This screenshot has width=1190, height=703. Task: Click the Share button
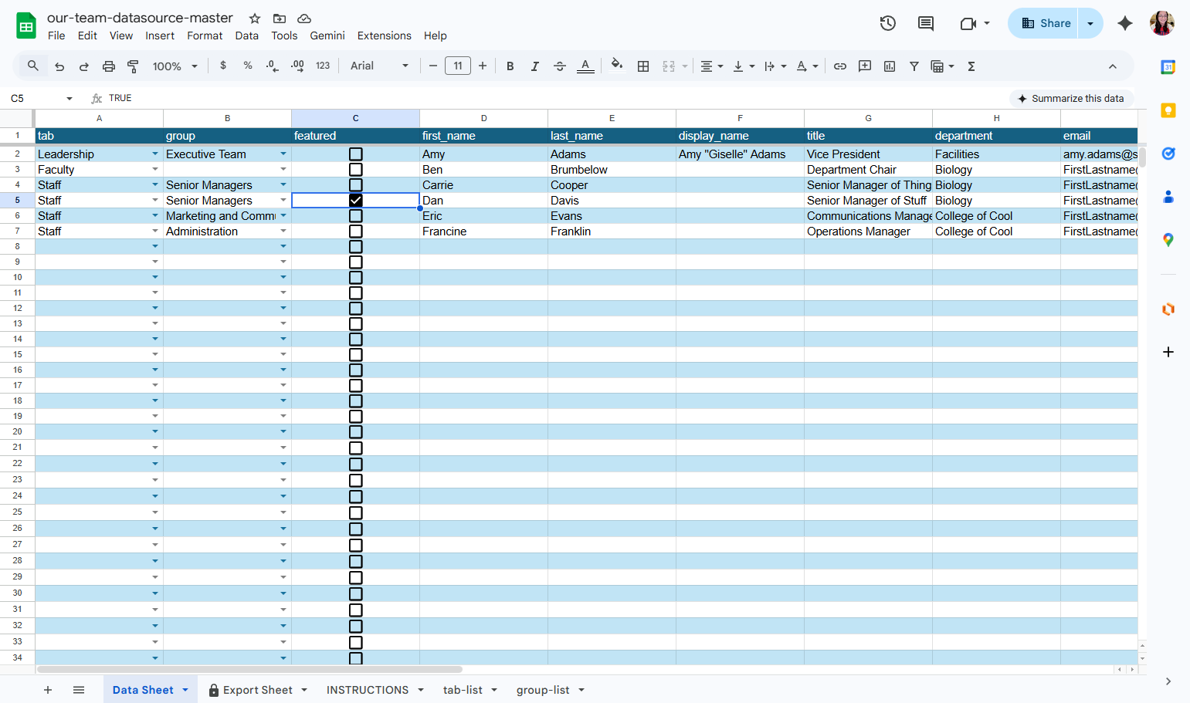[x=1045, y=23]
